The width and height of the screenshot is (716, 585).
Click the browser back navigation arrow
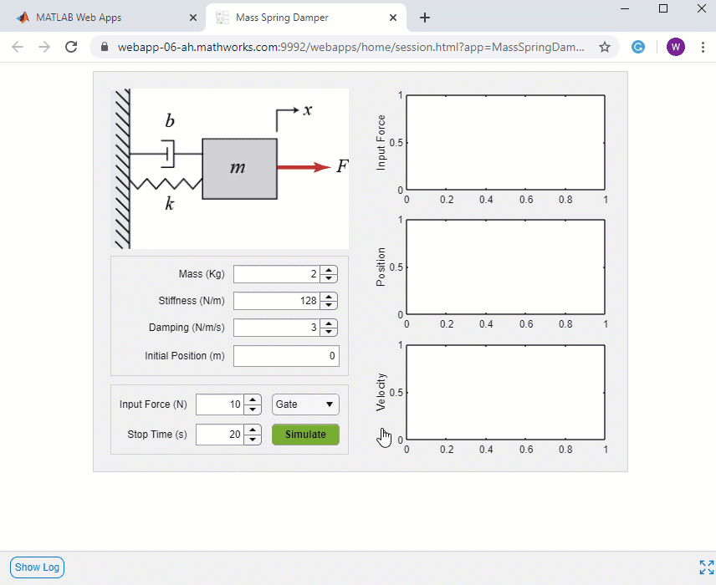17,47
